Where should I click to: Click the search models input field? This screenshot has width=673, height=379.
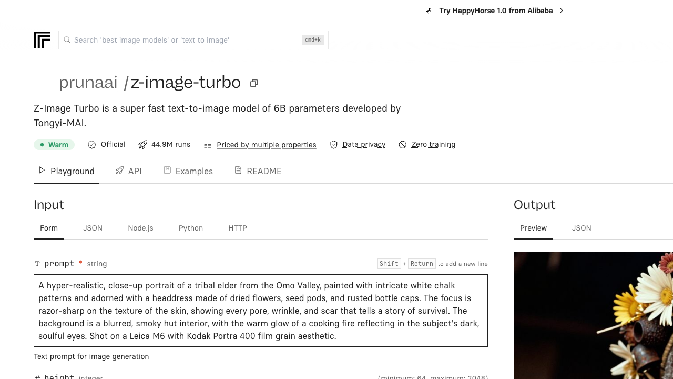pos(193,40)
